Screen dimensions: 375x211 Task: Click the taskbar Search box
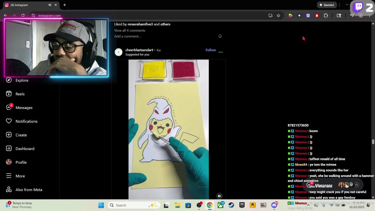click(134, 205)
